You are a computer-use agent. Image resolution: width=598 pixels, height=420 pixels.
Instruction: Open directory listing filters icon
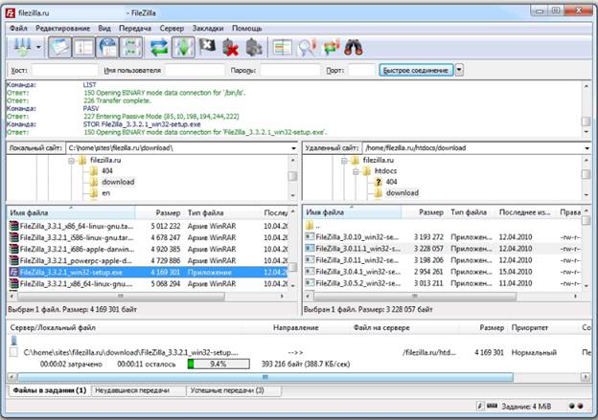281,46
